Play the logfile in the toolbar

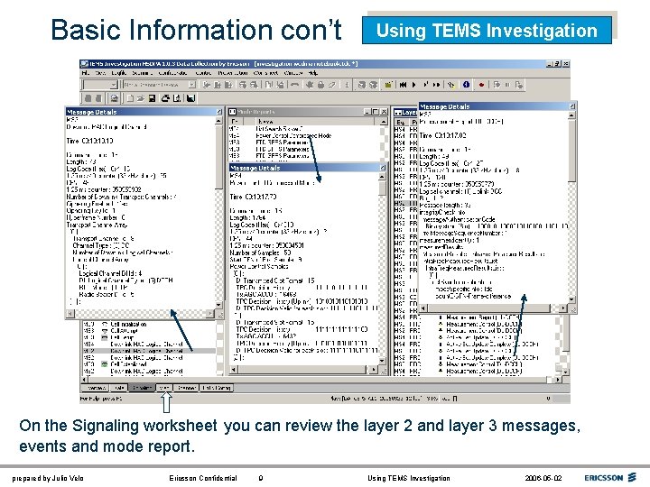[413, 85]
